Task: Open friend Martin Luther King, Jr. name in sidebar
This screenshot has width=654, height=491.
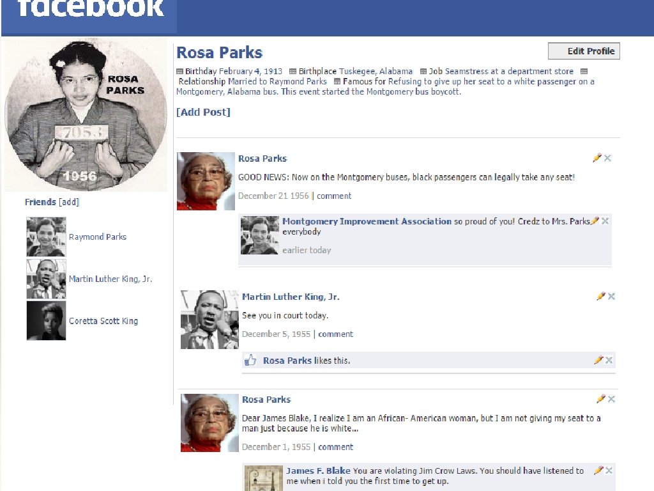Action: pyautogui.click(x=110, y=279)
